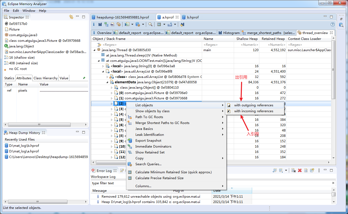Switch to Class Hierarchy tab in Inspector

pos(45,78)
